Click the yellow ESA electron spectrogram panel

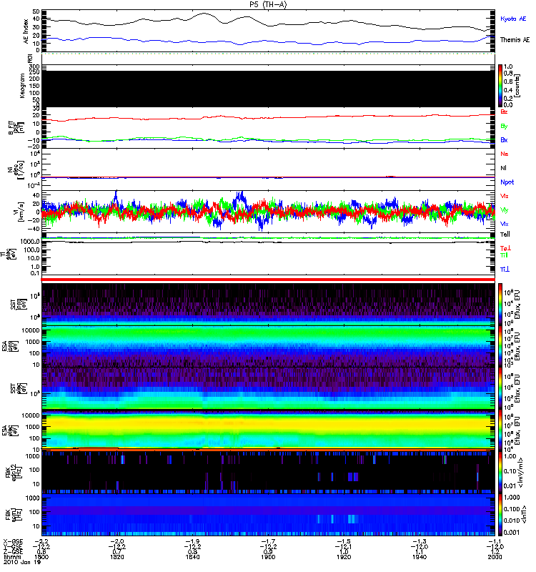(268, 430)
